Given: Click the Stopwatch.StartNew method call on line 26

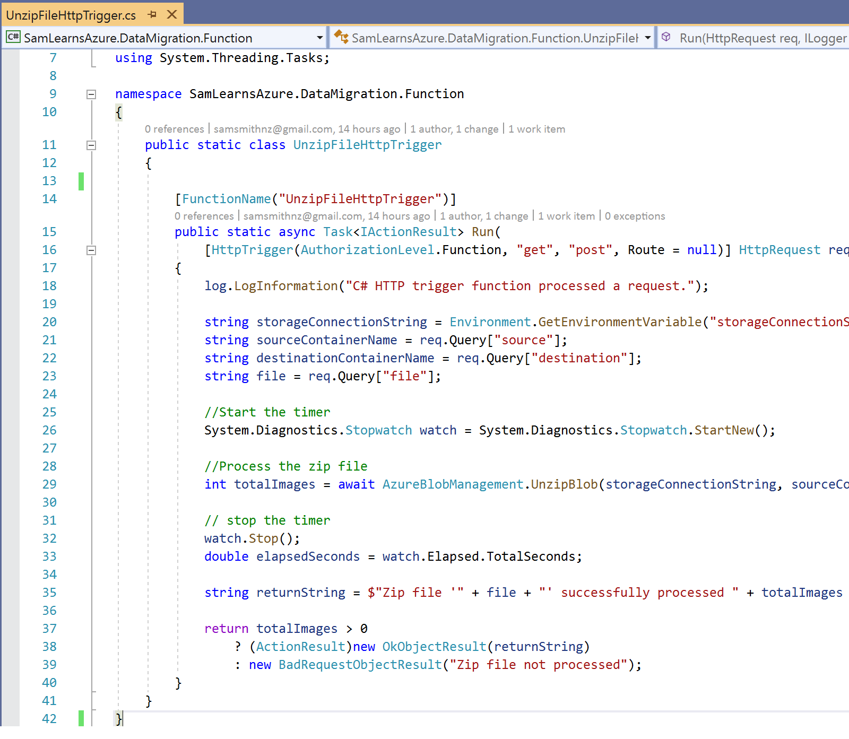Looking at the screenshot, I should (724, 430).
